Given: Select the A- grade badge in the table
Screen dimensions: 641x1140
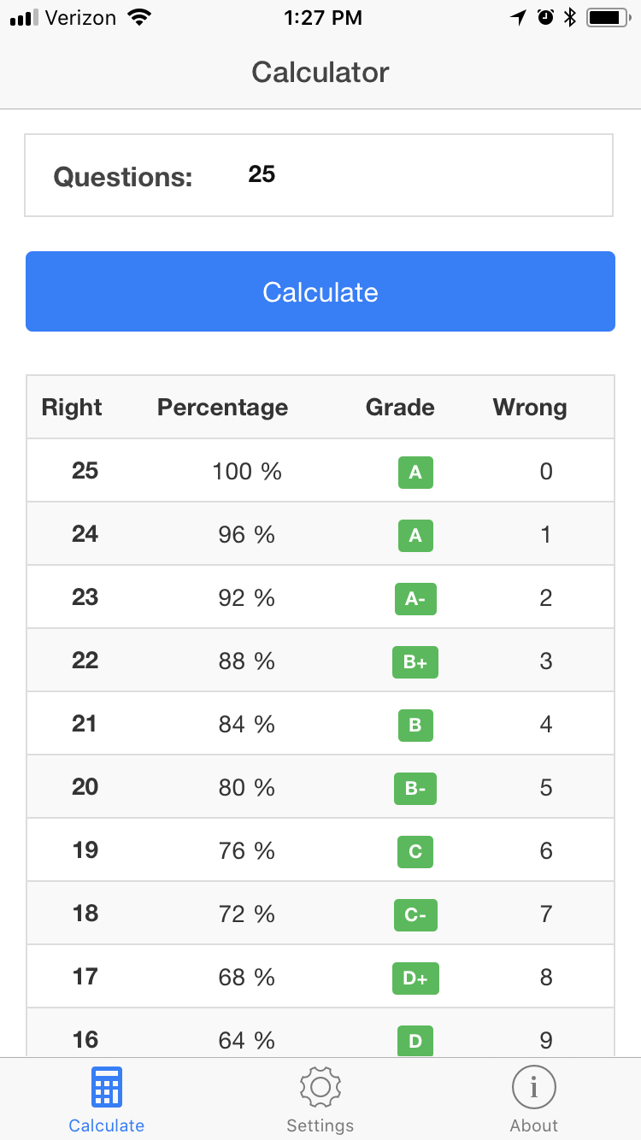Looking at the screenshot, I should tap(415, 598).
